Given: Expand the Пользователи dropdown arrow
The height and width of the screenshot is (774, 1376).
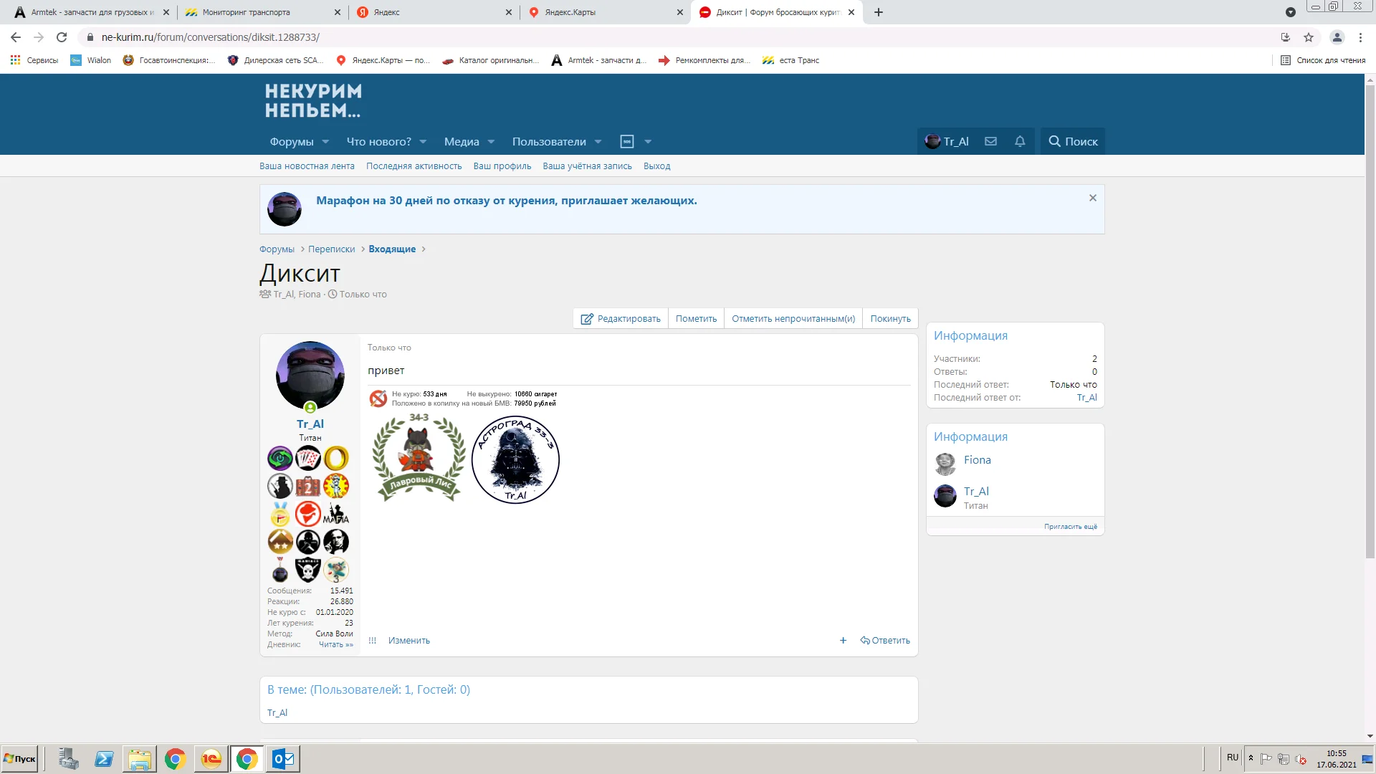Looking at the screenshot, I should pos(598,142).
